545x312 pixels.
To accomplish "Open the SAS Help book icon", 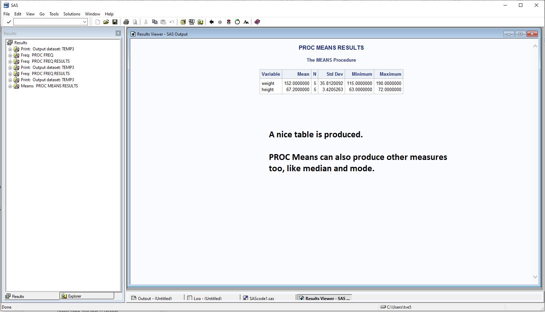I will (x=257, y=22).
